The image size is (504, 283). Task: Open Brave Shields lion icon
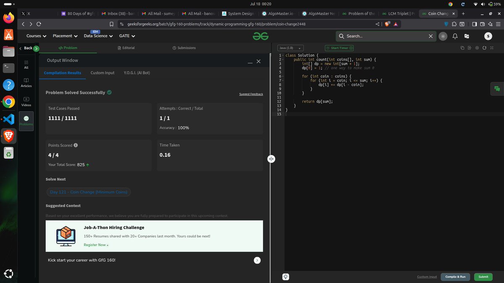(x=387, y=24)
